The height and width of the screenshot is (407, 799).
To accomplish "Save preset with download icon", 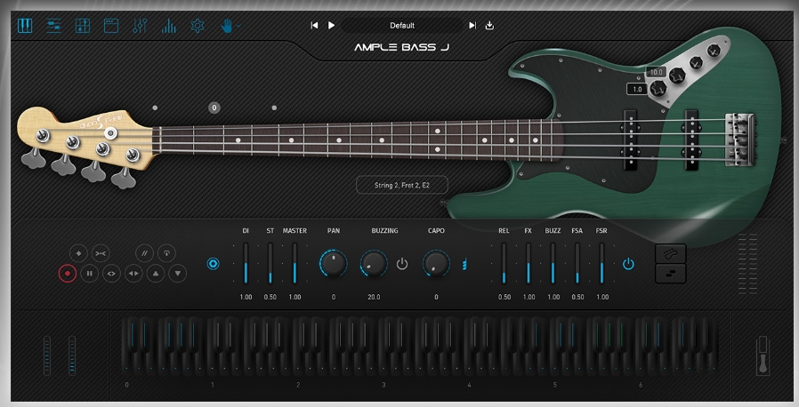I will [489, 26].
